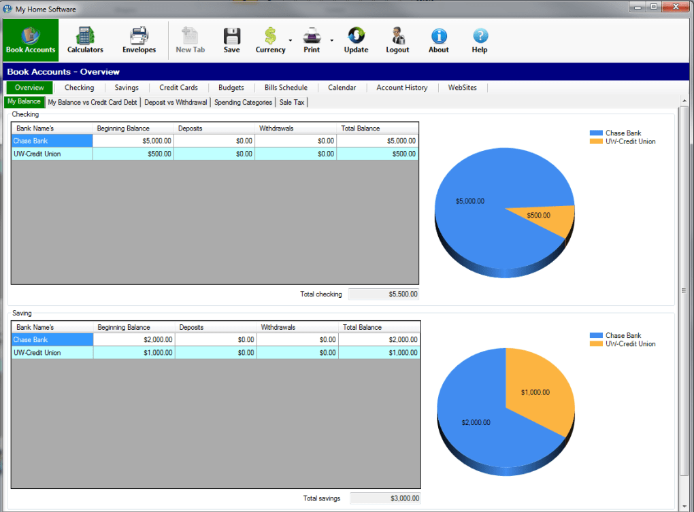Switch to the Credit Cards tab
Viewport: 694px width, 512px height.
178,87
